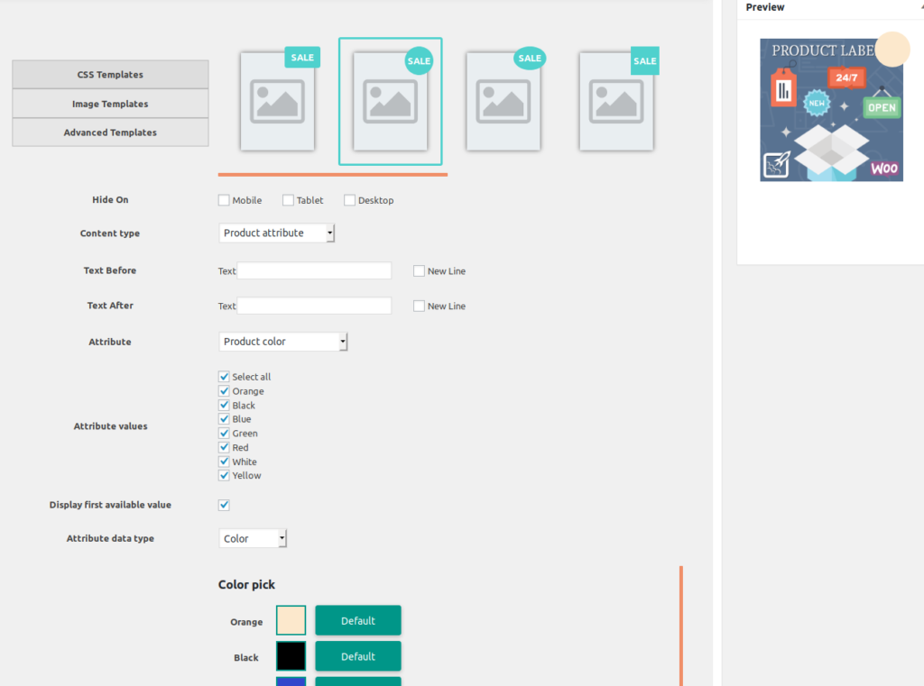Open the Orange color swatch picker
Viewport: 924px width, 686px height.
coord(291,621)
